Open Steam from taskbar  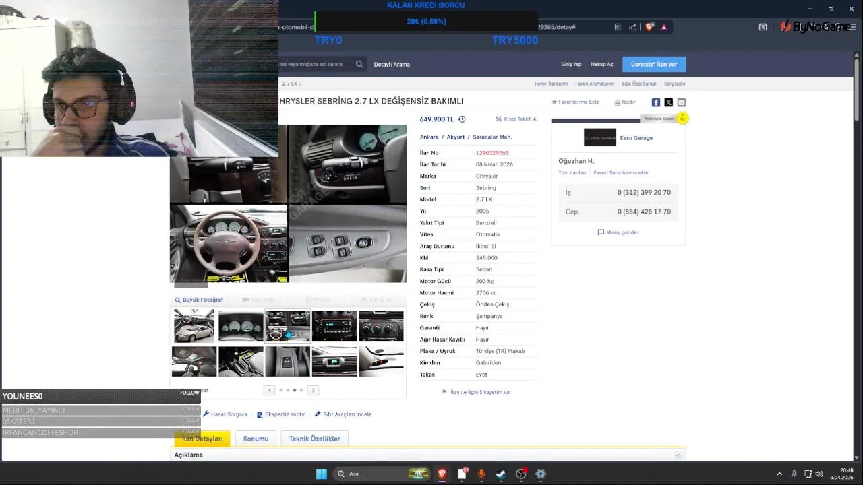click(501, 474)
